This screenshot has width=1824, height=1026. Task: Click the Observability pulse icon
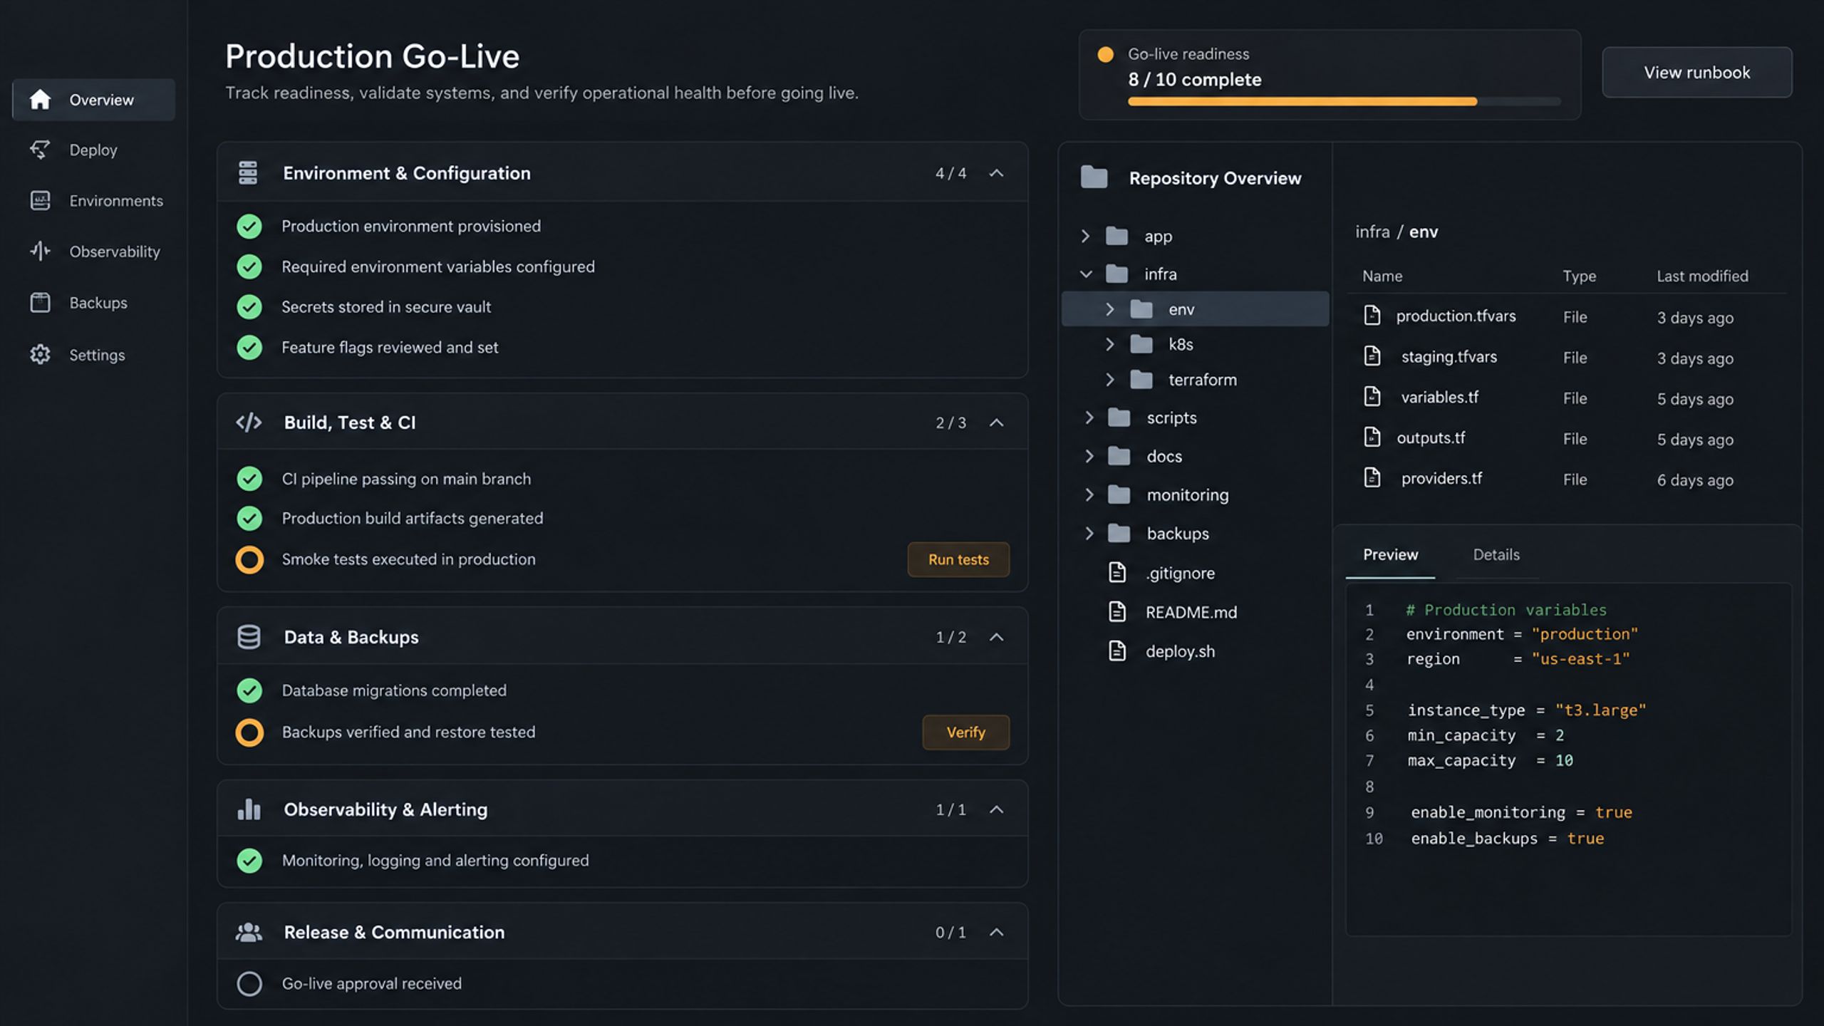coord(40,251)
